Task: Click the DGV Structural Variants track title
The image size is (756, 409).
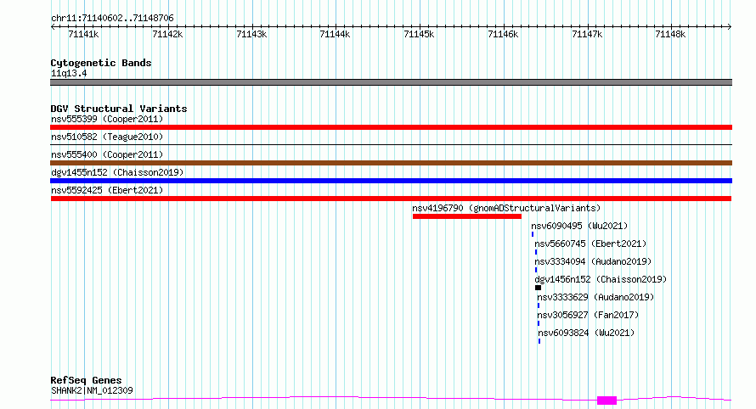Action: [119, 109]
